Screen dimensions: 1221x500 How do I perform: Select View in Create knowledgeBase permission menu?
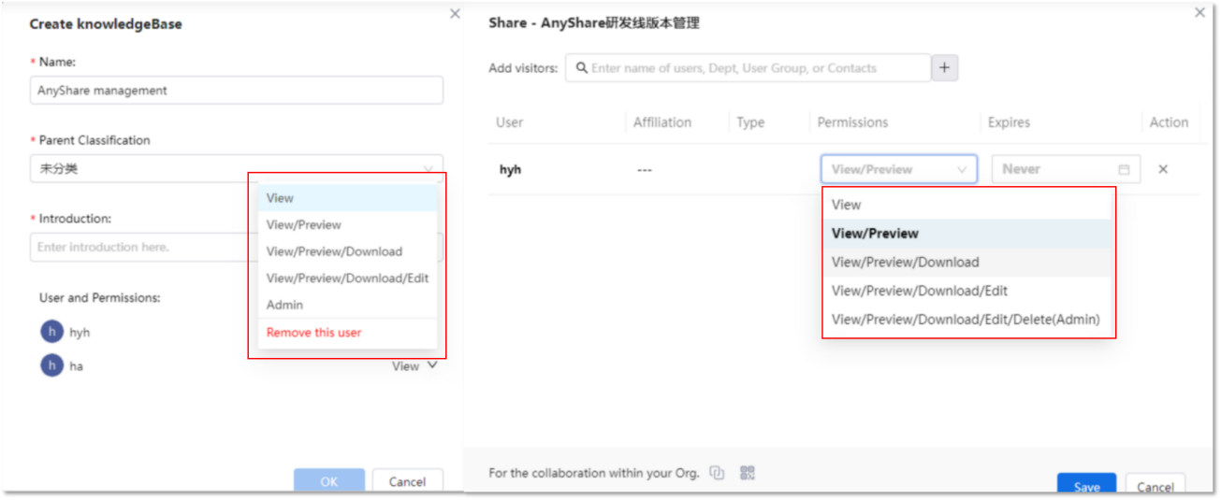(347, 198)
